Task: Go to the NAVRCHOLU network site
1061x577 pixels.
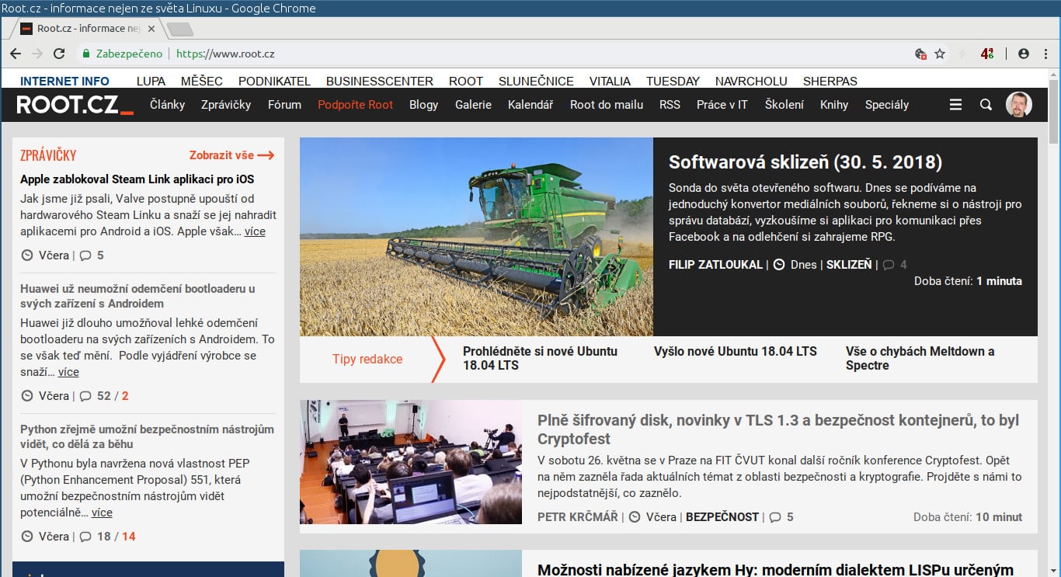Action: [751, 81]
